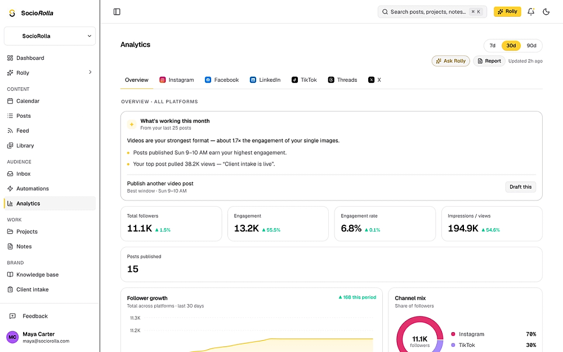Viewport: 563px width, 352px height.
Task: Focus the search posts, projects, notes field
Action: 432,12
